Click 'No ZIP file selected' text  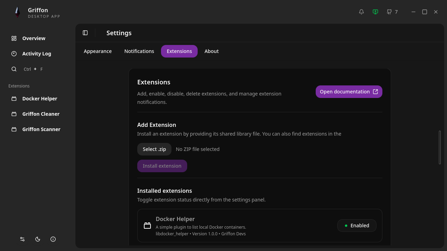198,149
